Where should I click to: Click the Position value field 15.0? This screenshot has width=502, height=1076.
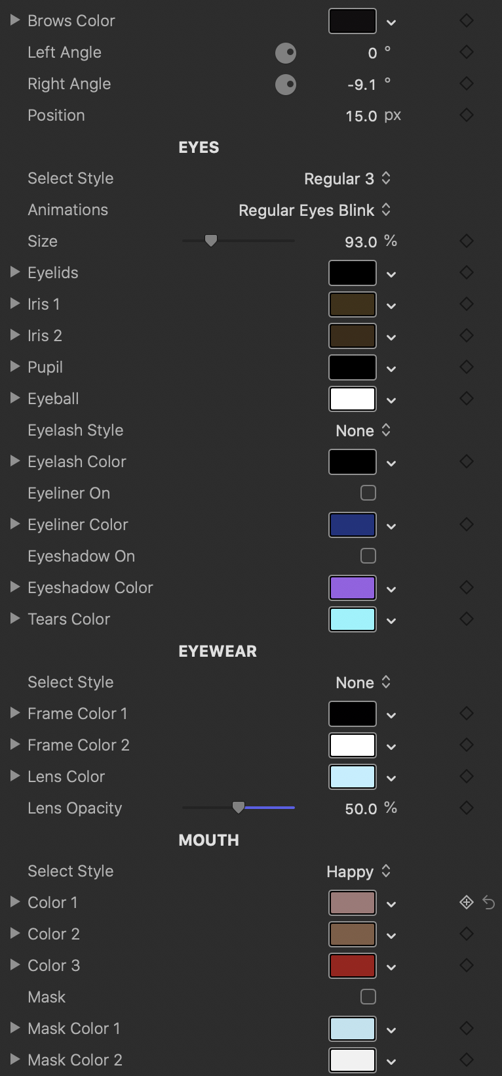(x=361, y=116)
